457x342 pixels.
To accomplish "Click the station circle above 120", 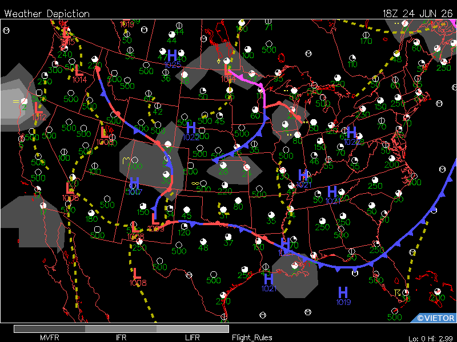I will click(184, 226).
